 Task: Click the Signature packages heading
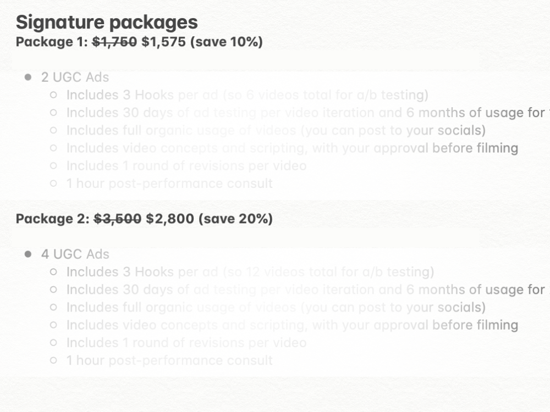click(x=106, y=23)
